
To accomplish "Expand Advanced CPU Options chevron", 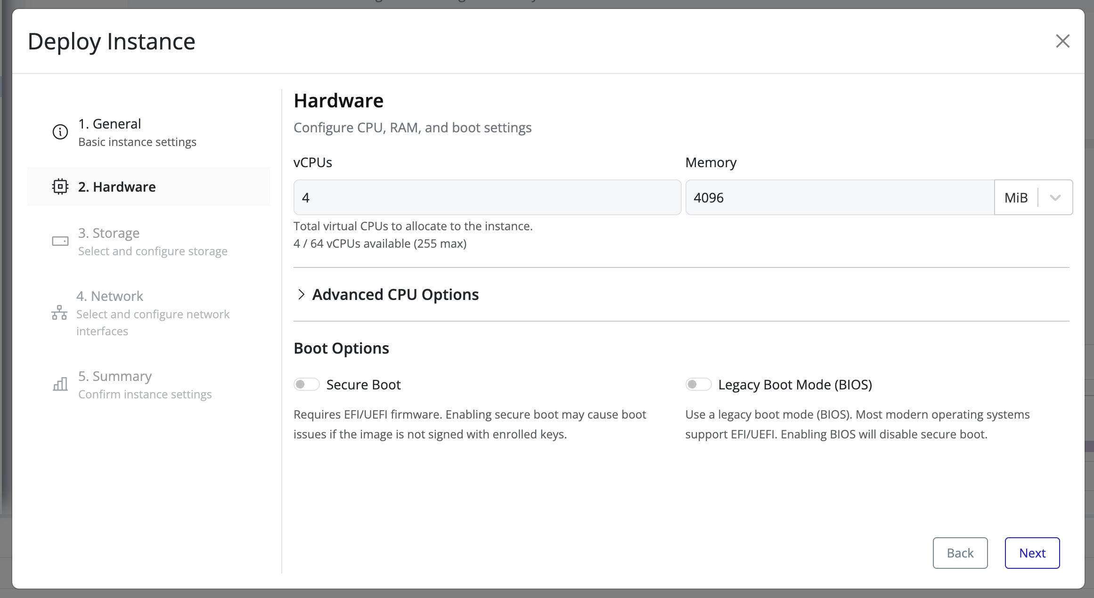I will click(x=302, y=294).
